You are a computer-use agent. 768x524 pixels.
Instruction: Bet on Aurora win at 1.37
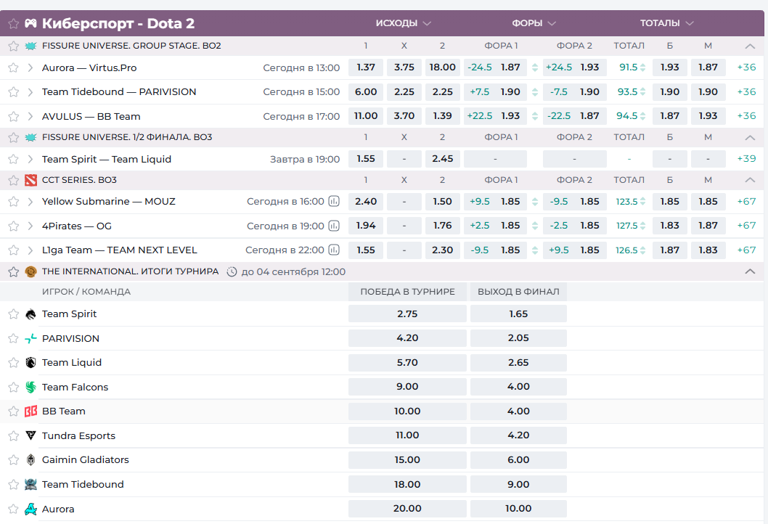click(366, 67)
